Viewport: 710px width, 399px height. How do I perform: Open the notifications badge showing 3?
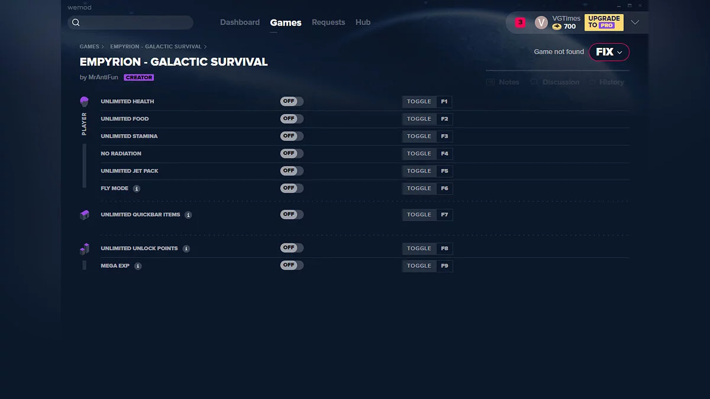(520, 22)
